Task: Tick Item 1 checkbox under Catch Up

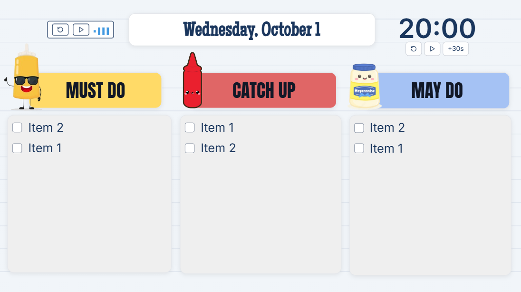Action: point(190,127)
